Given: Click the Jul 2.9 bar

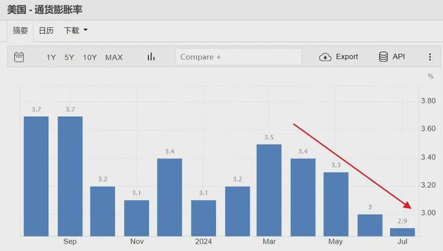Looking at the screenshot, I should coord(402,232).
